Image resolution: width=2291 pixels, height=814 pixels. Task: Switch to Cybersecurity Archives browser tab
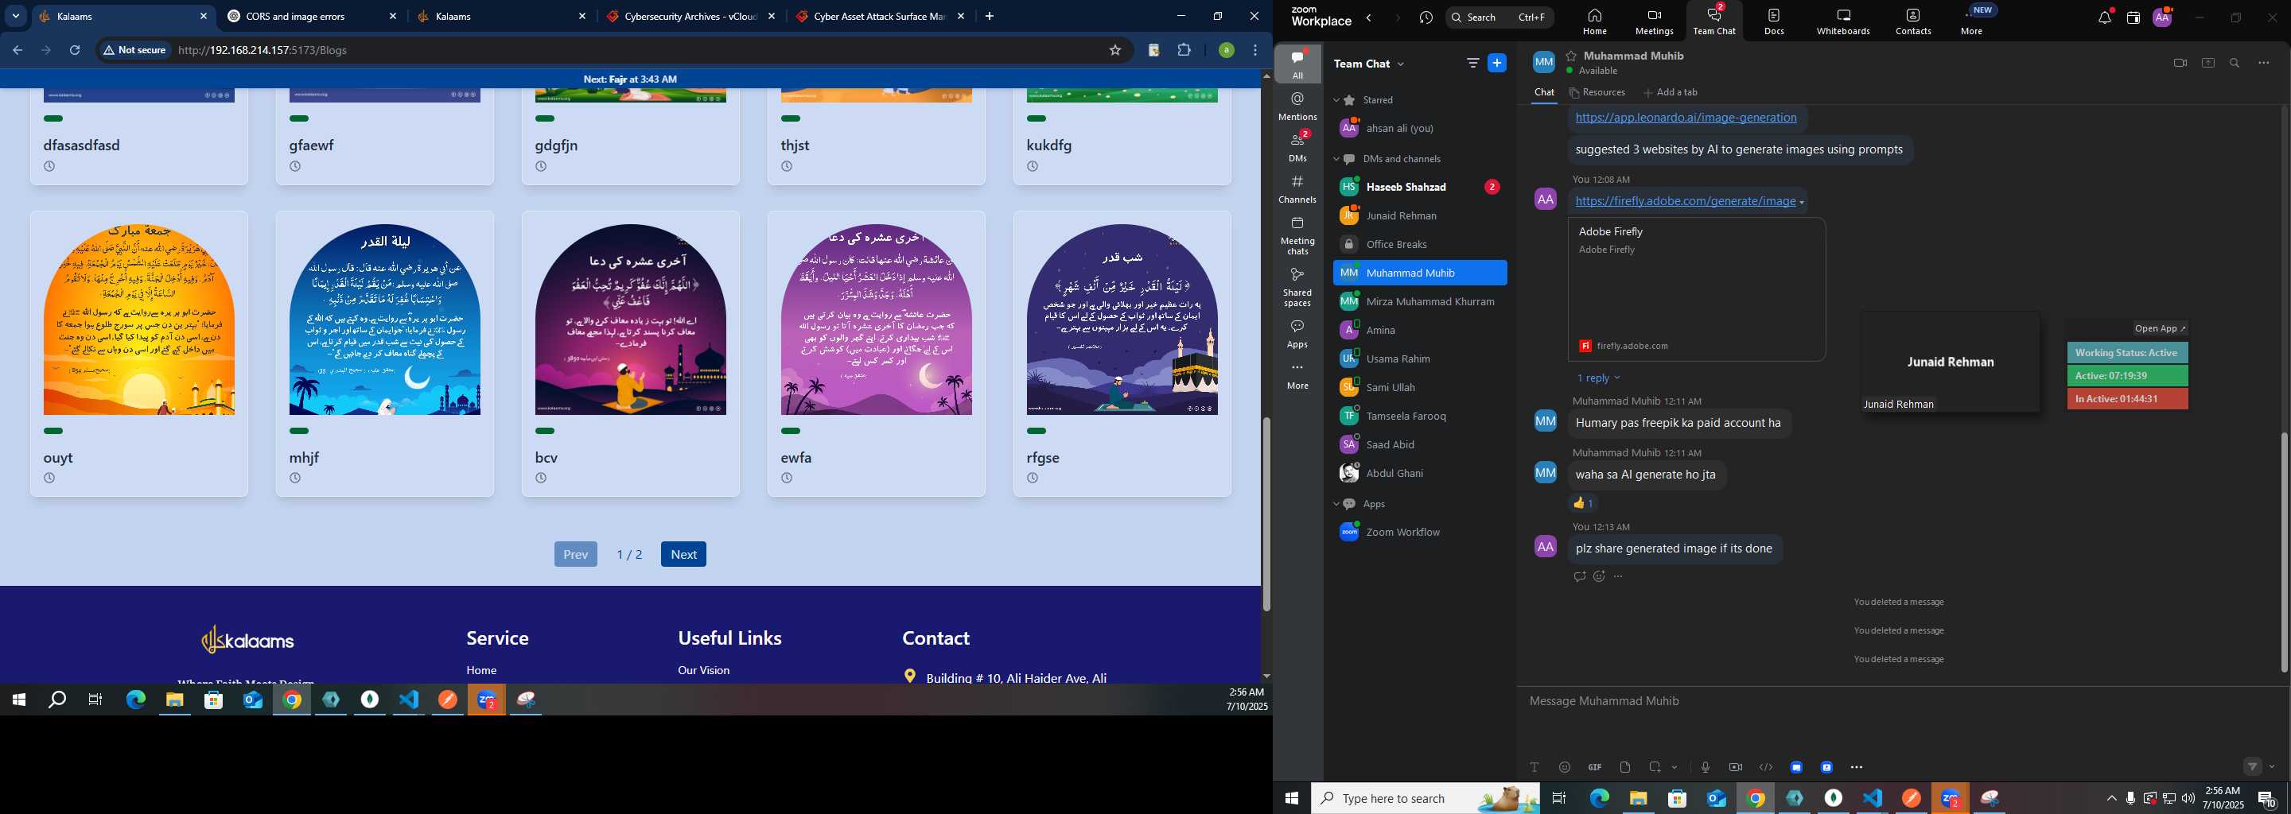click(691, 16)
